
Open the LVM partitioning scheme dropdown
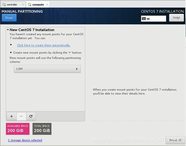click(x=47, y=69)
